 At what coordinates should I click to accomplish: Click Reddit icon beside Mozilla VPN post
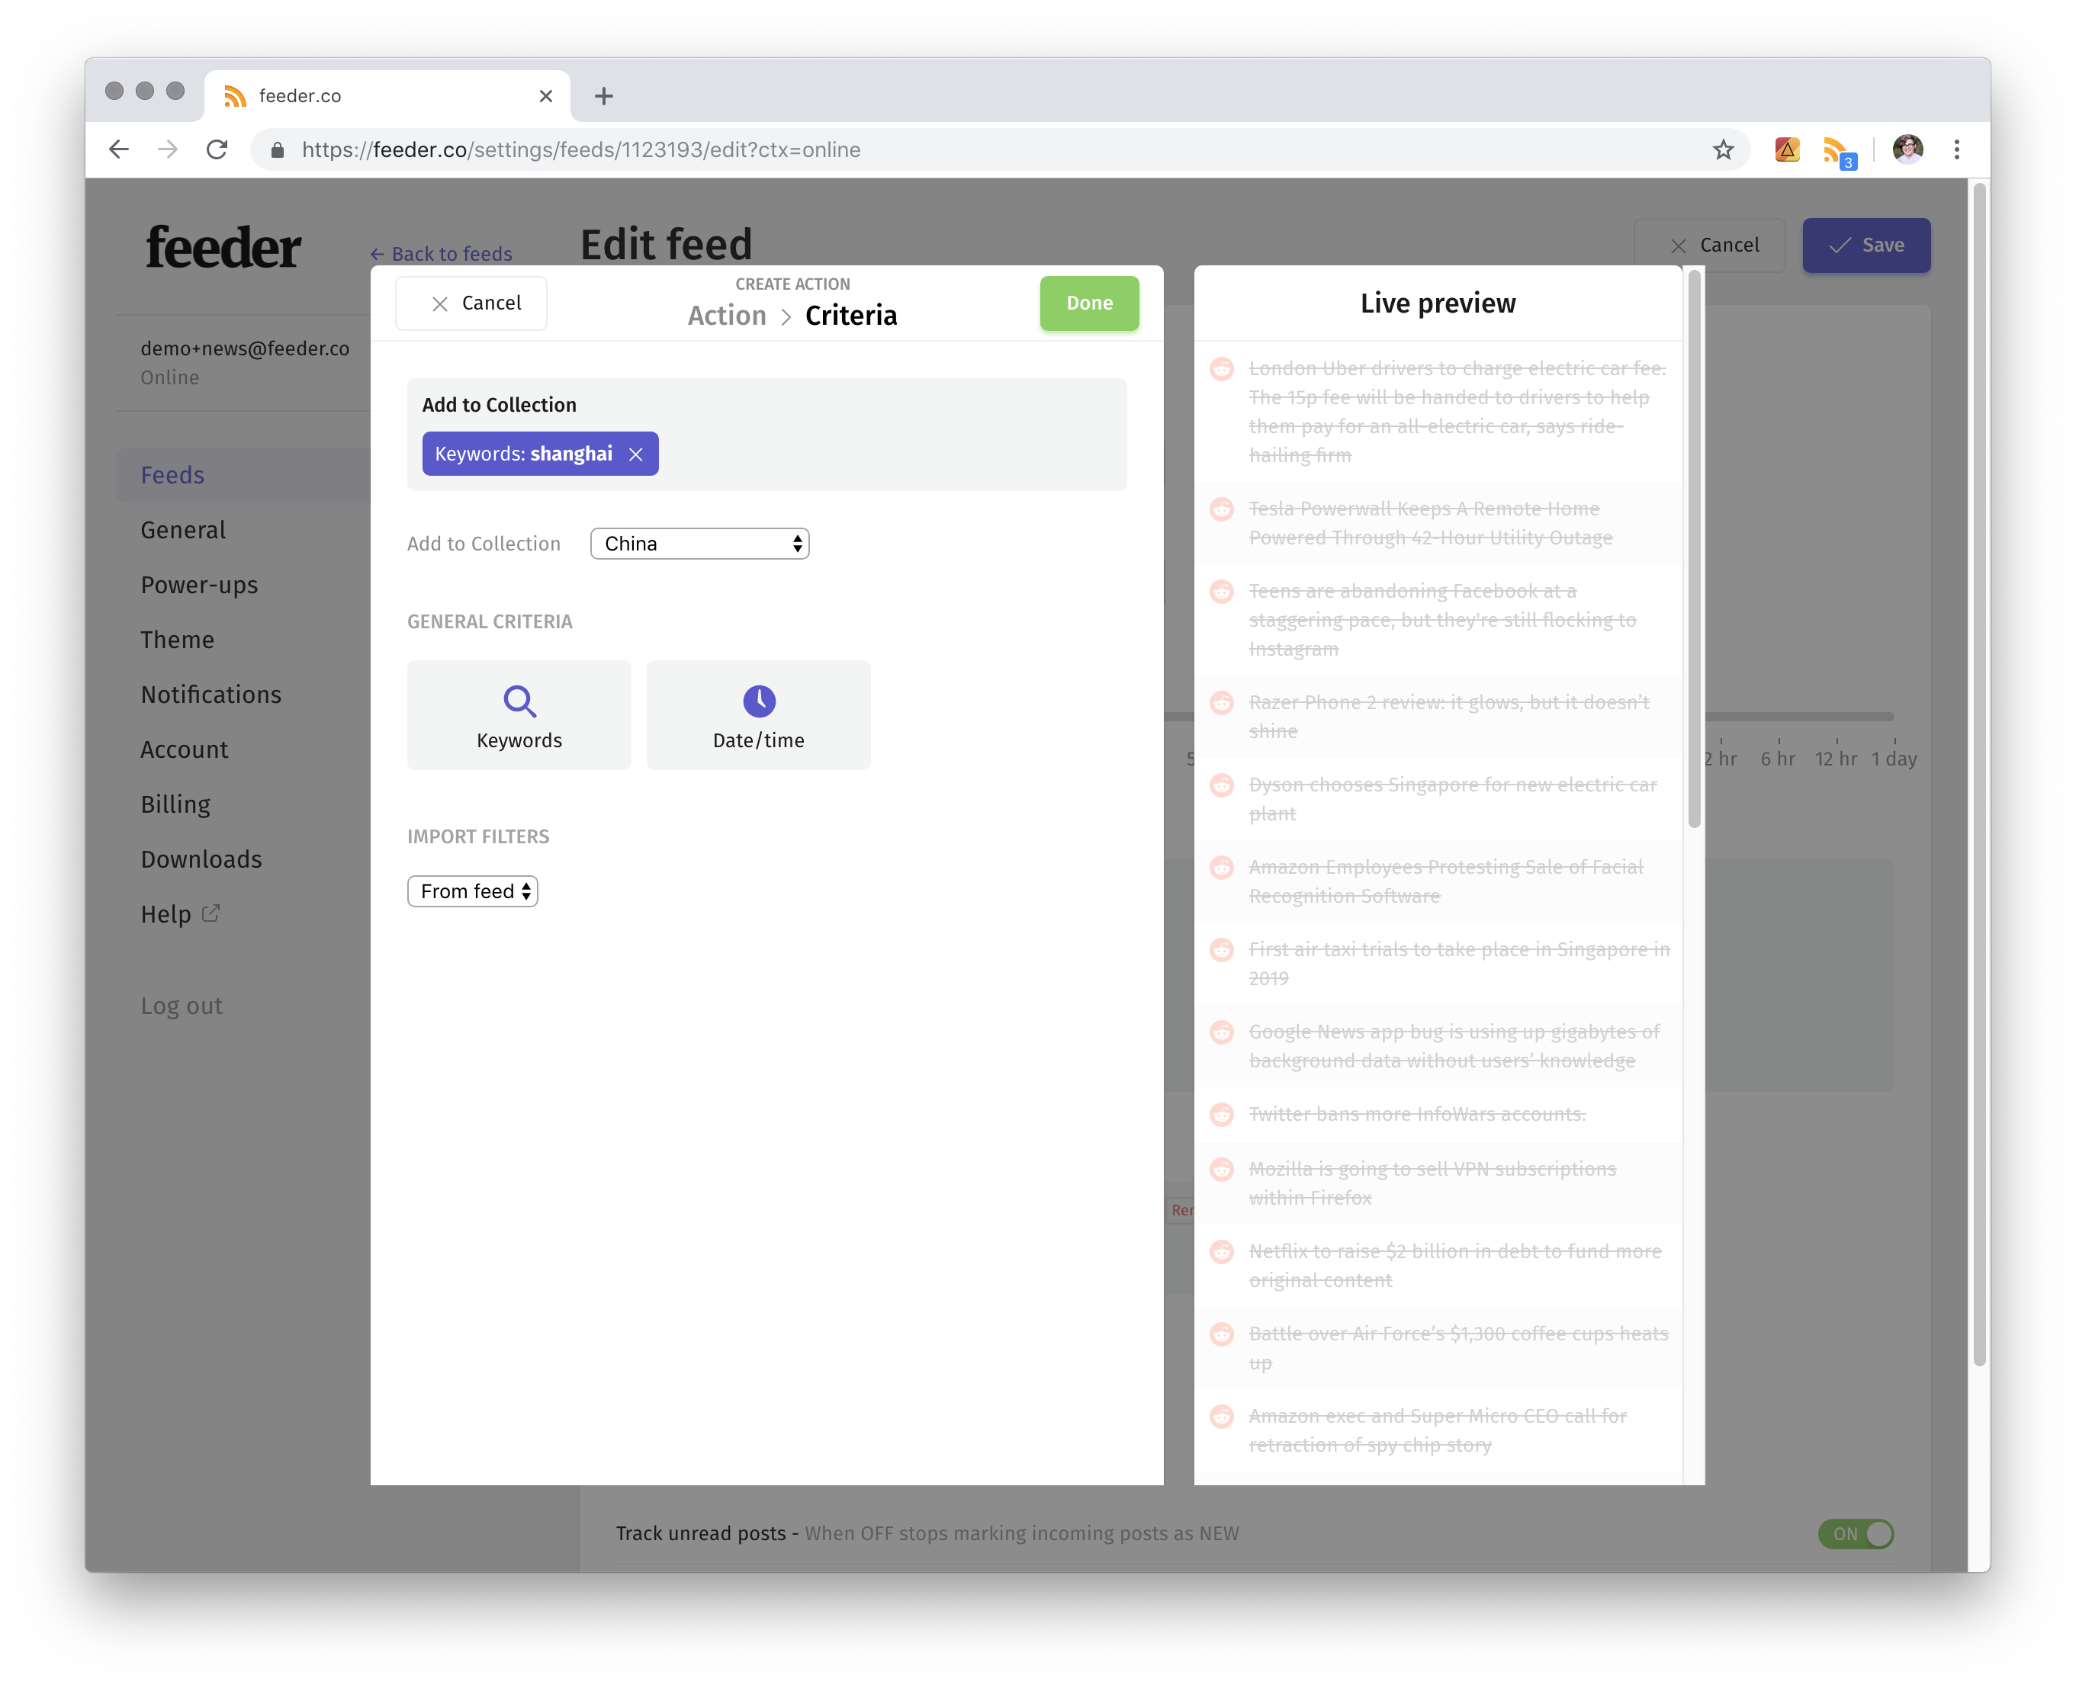1222,1170
